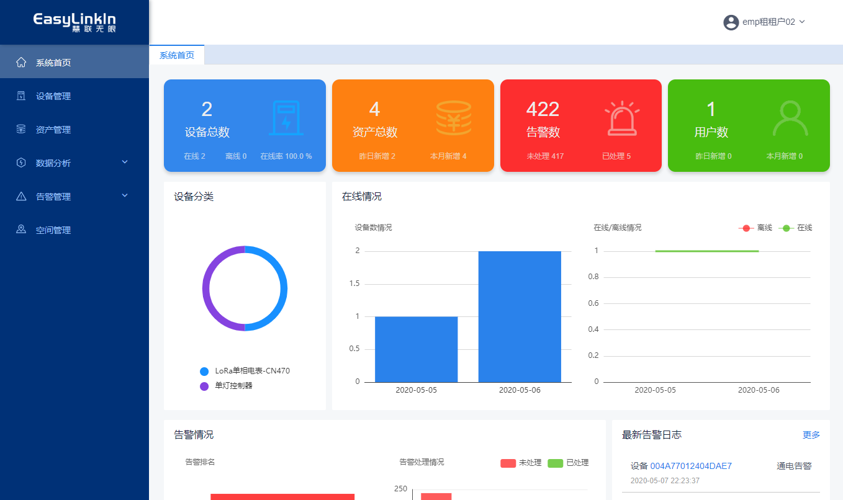
Task: Click the 设备分类 panel title
Action: pos(194,197)
